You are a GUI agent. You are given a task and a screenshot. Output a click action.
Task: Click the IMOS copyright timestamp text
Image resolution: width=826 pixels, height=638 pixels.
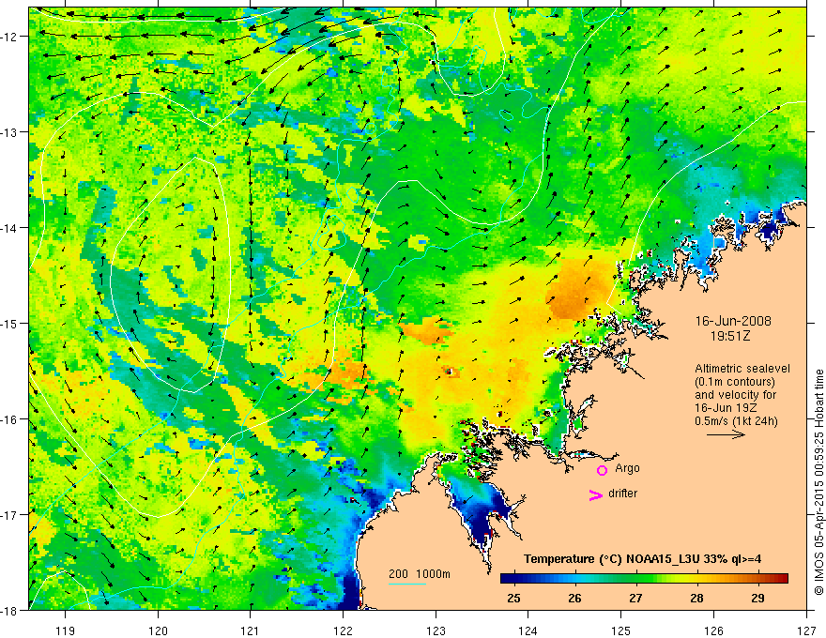pyautogui.click(x=819, y=482)
